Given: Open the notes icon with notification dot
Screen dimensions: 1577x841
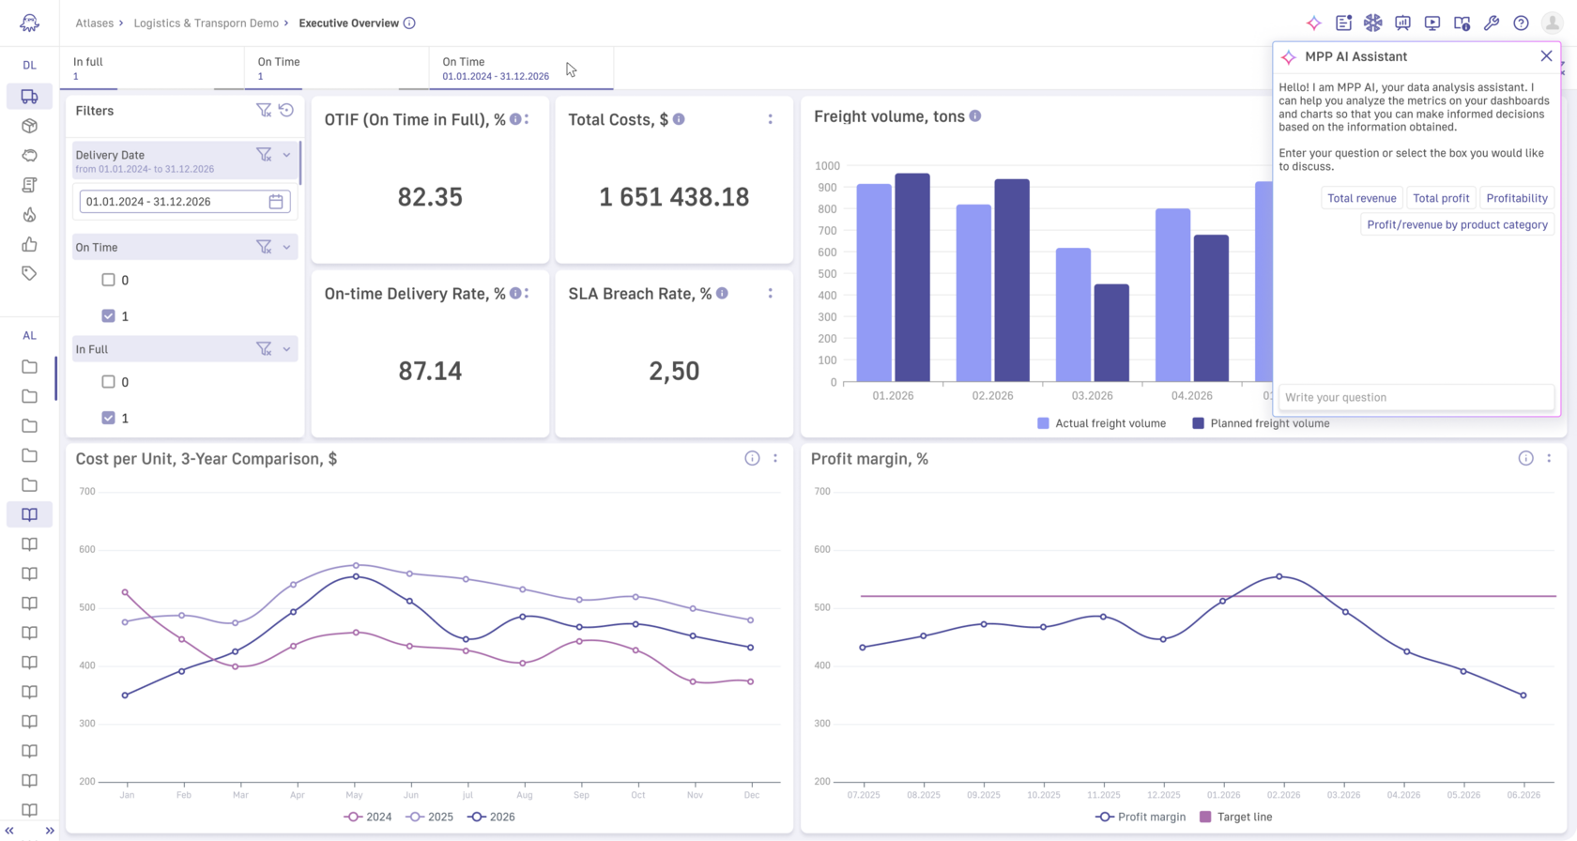Looking at the screenshot, I should [x=1343, y=23].
